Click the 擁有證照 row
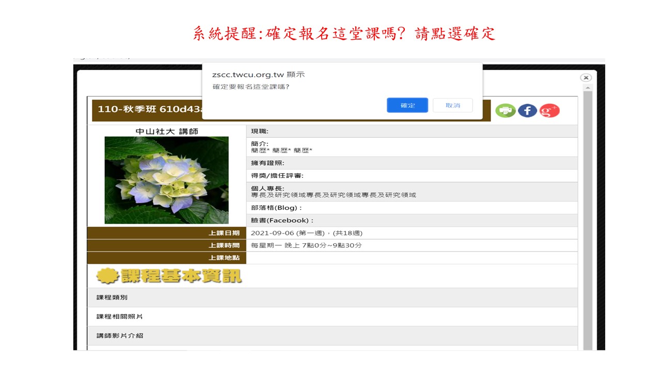 point(412,163)
